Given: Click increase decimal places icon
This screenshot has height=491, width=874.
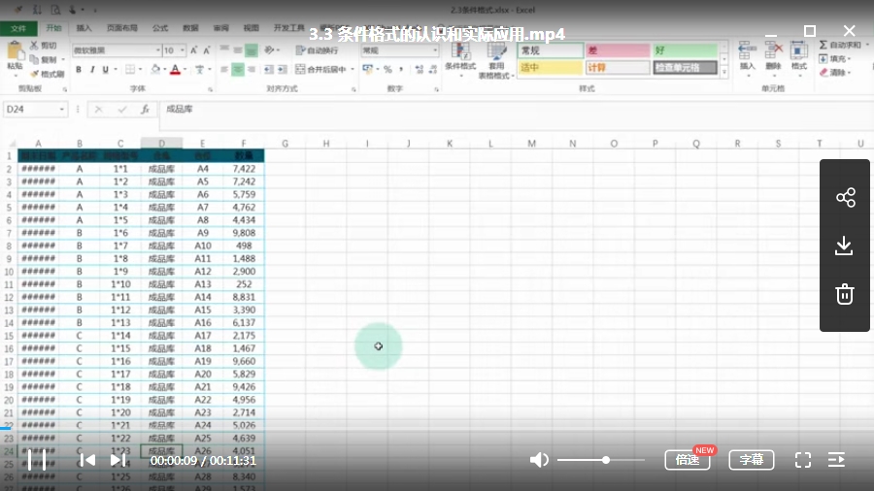Looking at the screenshot, I should point(420,70).
